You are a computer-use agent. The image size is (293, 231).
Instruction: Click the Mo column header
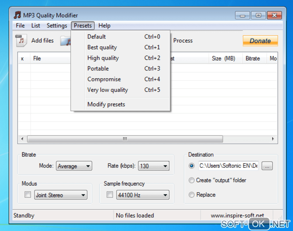point(272,58)
